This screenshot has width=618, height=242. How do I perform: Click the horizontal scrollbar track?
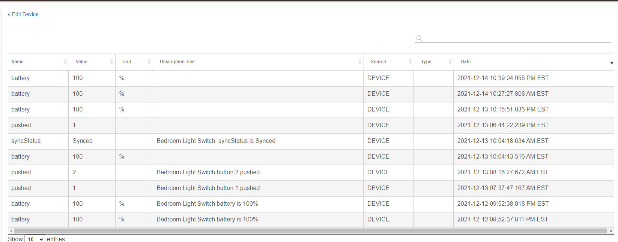311,231
